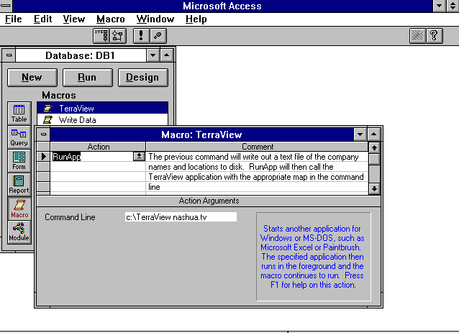Click the Help question mark toolbar icon
This screenshot has height=333, width=459.
coord(435,35)
